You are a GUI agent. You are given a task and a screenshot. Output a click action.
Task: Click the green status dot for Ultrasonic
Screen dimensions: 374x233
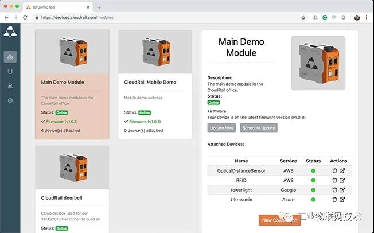(313, 200)
